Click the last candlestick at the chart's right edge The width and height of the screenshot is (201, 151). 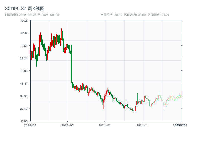[x=181, y=93]
